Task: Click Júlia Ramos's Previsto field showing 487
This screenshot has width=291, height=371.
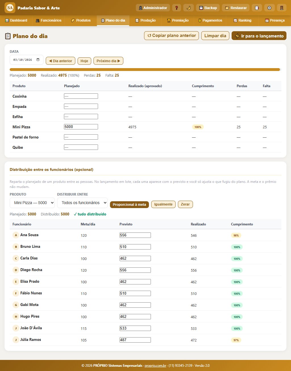Action: pyautogui.click(x=135, y=340)
